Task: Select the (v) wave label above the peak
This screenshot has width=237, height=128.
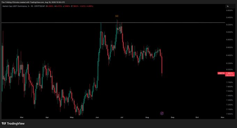Action: pos(117,16)
